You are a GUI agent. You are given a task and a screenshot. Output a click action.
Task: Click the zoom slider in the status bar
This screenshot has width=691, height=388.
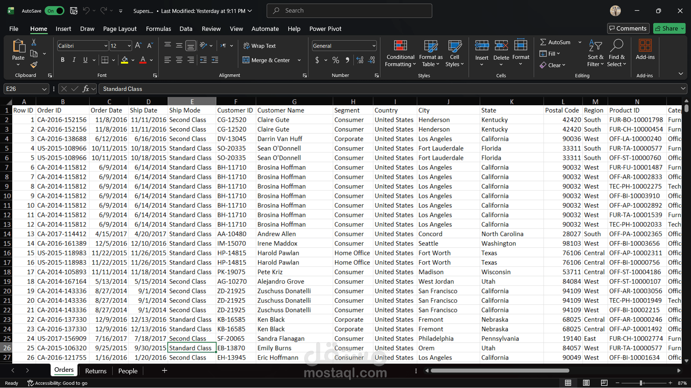[641, 383]
